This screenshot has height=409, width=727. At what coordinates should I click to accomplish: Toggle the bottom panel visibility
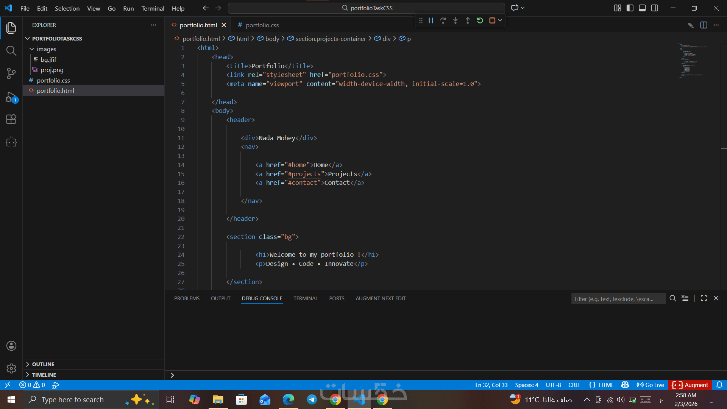pyautogui.click(x=642, y=8)
